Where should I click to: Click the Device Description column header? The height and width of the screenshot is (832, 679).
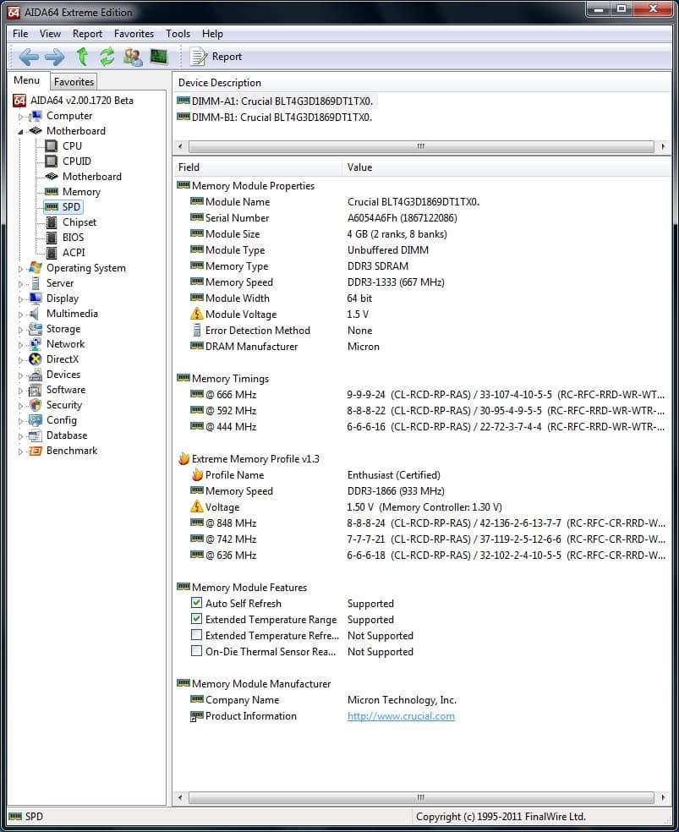(x=422, y=83)
